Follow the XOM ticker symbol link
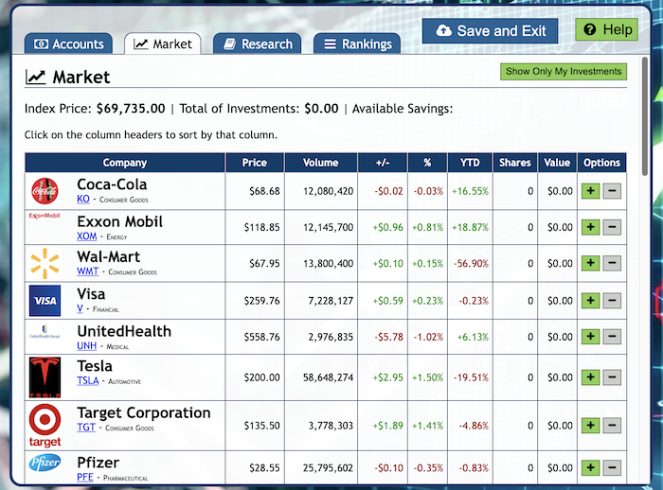This screenshot has height=490, width=663. click(x=87, y=236)
